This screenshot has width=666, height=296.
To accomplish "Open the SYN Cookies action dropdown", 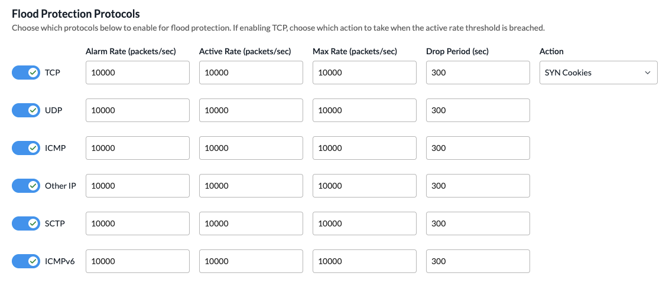I will pyautogui.click(x=599, y=73).
